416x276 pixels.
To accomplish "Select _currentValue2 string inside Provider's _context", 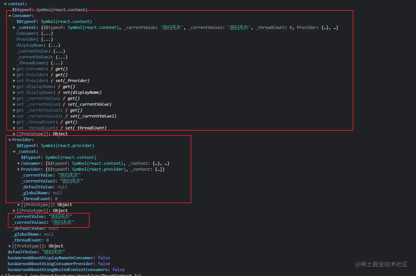I will tap(71, 181).
